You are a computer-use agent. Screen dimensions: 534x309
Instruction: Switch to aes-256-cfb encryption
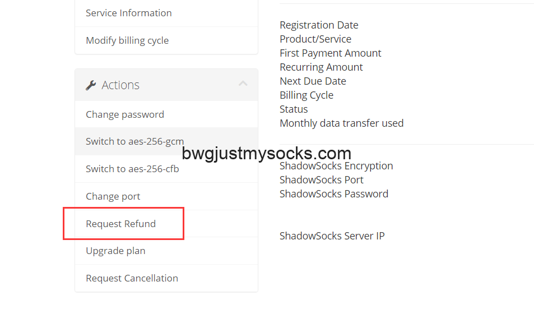click(132, 169)
